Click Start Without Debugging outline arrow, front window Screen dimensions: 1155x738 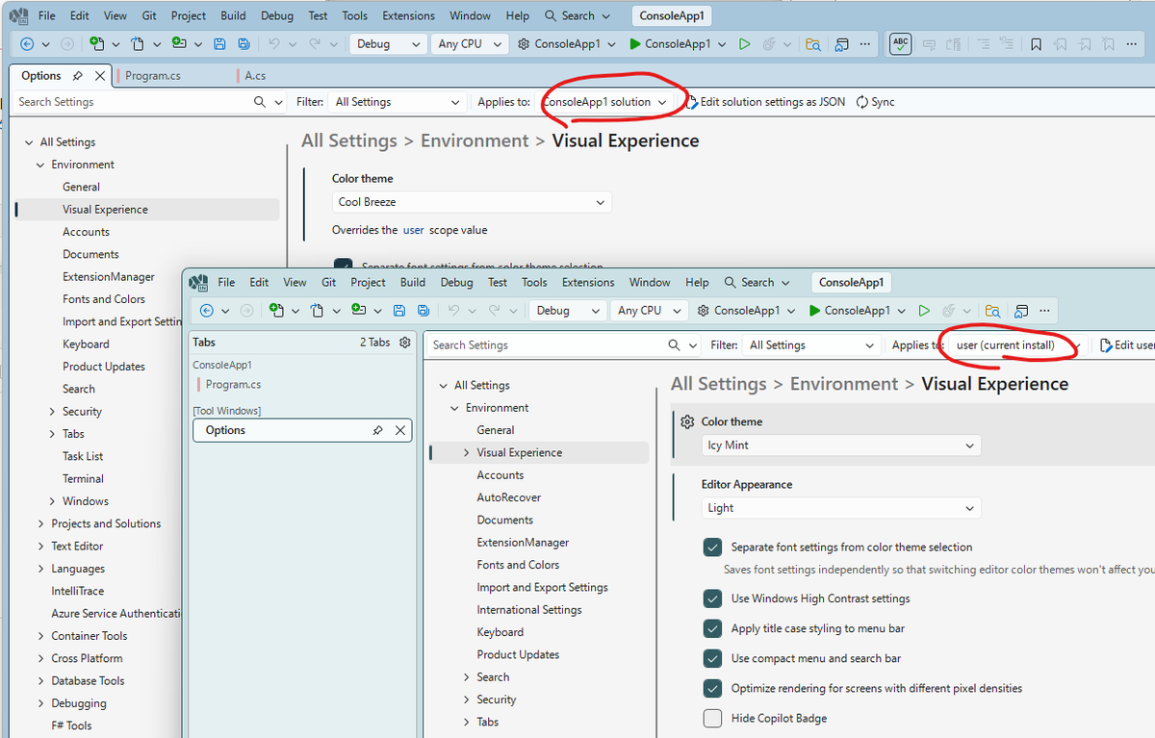[x=924, y=311]
